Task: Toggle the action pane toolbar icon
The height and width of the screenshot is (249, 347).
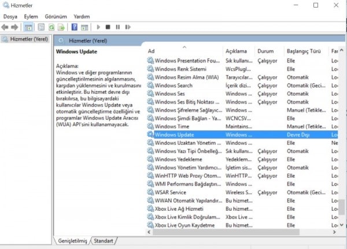Action: (84, 27)
